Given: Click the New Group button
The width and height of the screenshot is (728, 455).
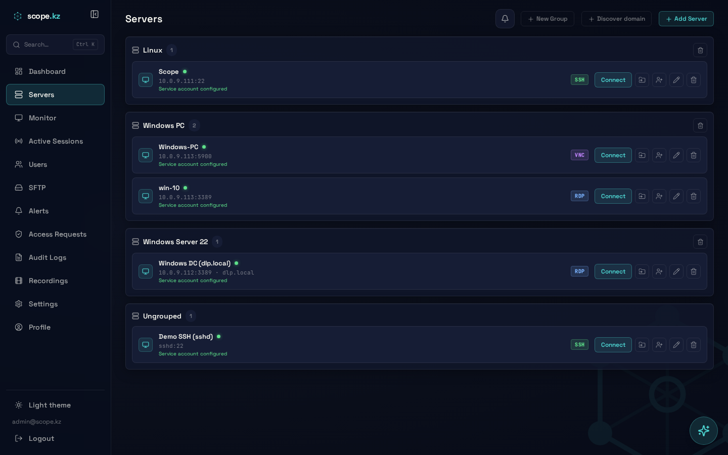Looking at the screenshot, I should [548, 19].
